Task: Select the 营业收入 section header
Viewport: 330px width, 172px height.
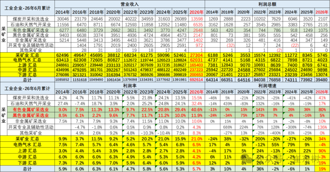Action: (x=130, y=4)
